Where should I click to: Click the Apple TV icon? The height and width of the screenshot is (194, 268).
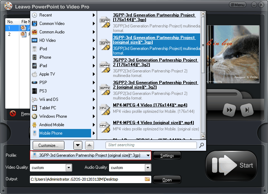click(34, 74)
